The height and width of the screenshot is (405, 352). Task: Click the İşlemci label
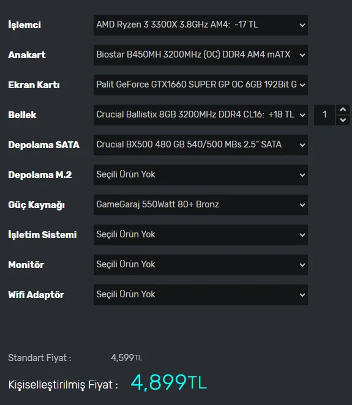24,25
